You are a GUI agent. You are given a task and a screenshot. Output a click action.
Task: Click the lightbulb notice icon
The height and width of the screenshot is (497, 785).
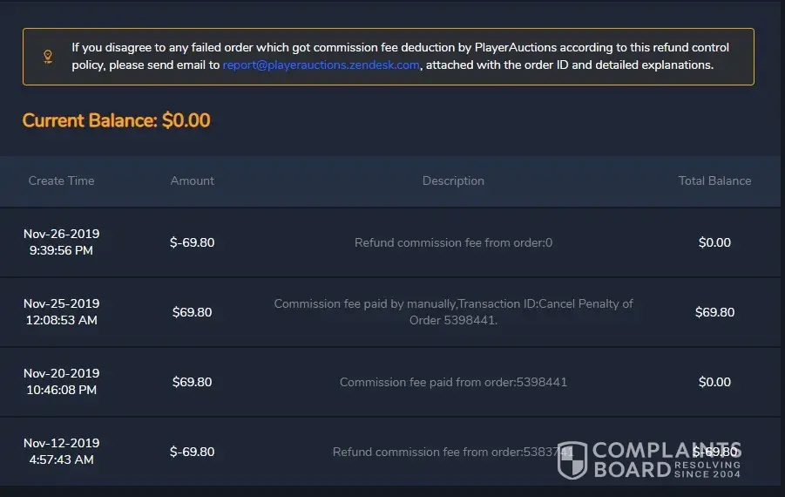48,57
